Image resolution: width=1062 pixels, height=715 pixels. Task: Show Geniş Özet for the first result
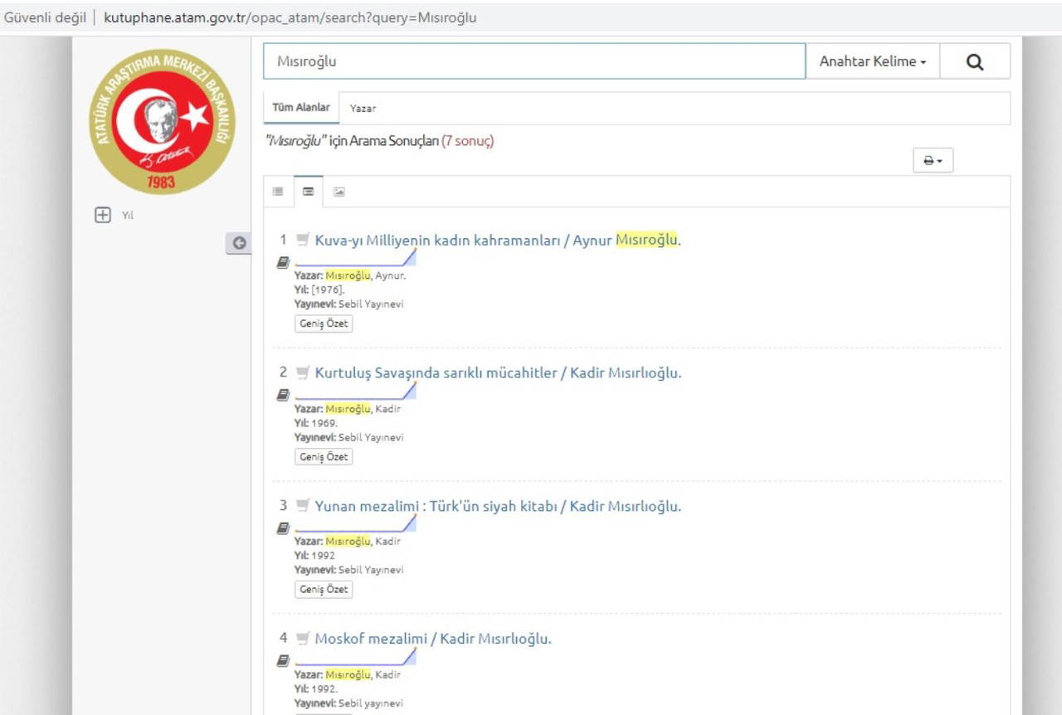pos(324,323)
